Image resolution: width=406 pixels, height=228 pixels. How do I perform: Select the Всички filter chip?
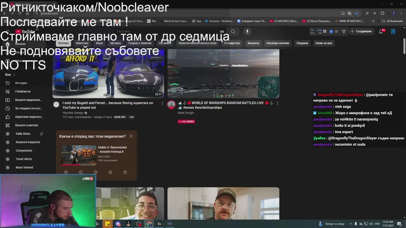click(63, 43)
